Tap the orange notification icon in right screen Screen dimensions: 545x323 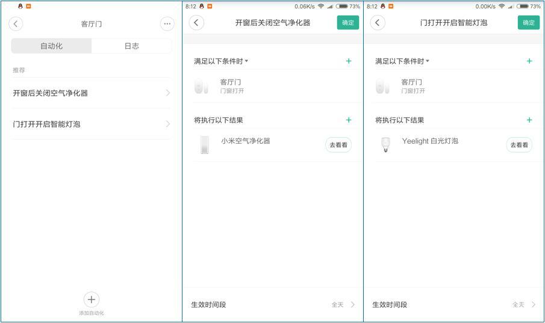click(391, 6)
